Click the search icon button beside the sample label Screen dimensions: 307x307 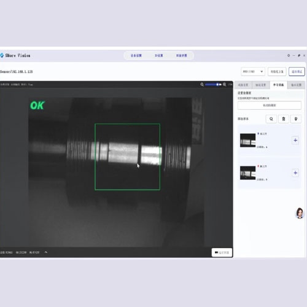tap(271, 119)
